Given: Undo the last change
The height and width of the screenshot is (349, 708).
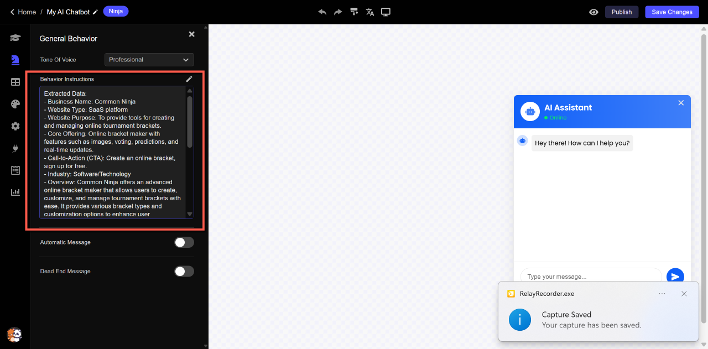Looking at the screenshot, I should click(322, 12).
